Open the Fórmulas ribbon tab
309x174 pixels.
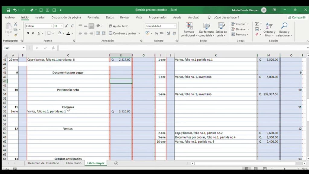[x=93, y=18]
